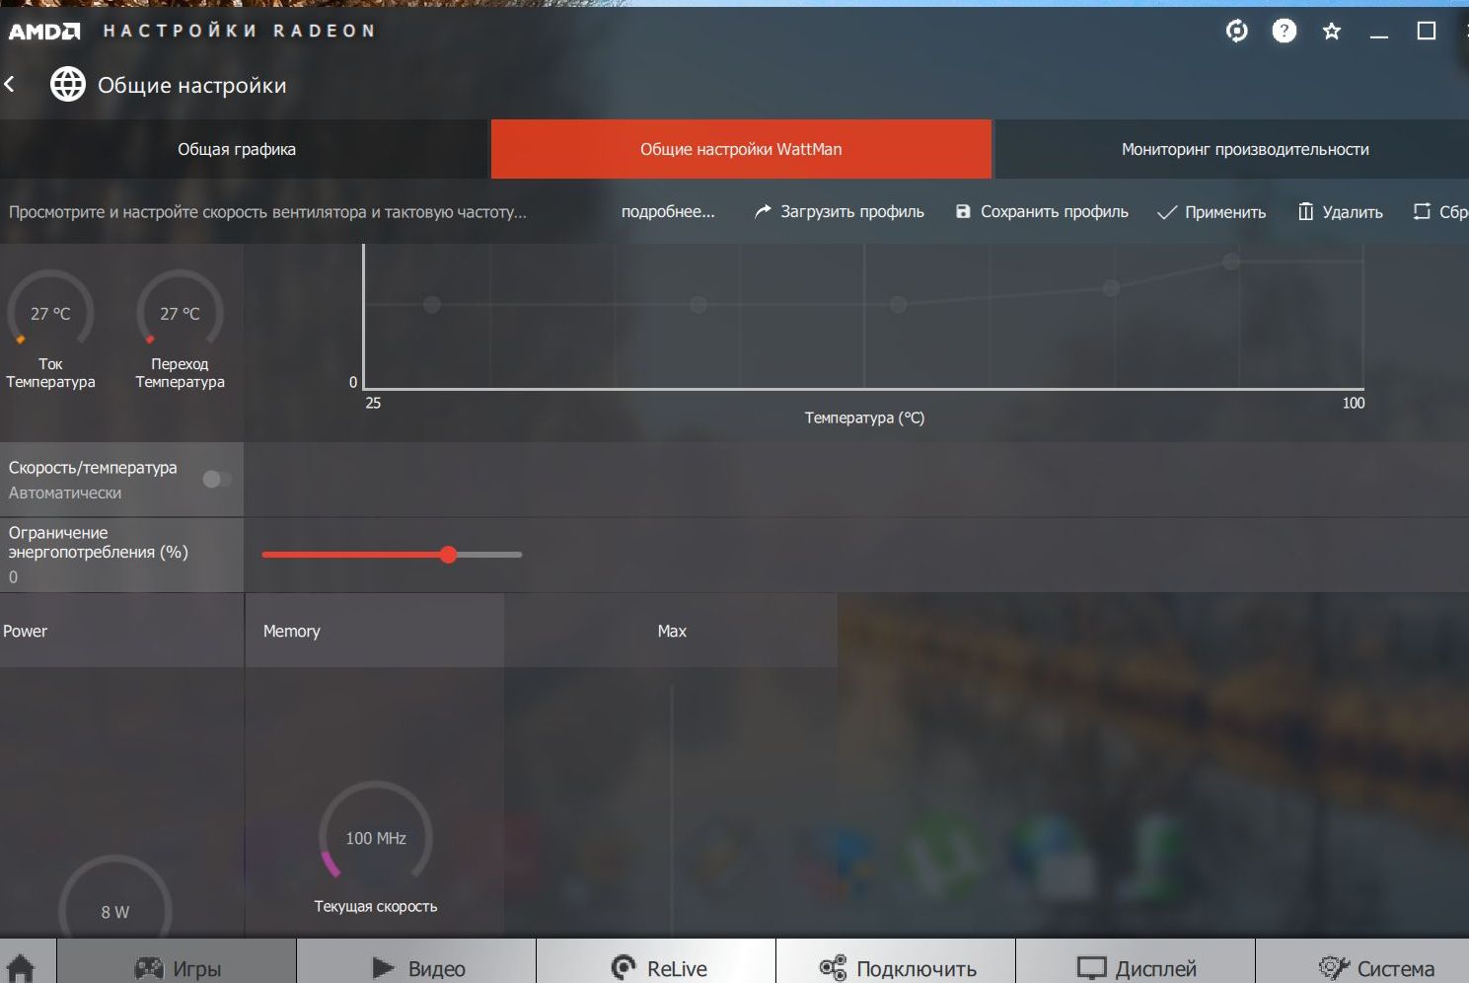The image size is (1469, 983).
Task: Select the third fan curve point from left
Action: coord(898,305)
